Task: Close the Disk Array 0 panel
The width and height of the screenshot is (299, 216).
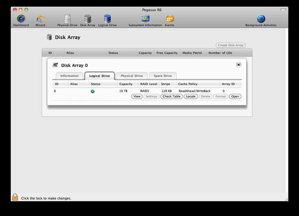Action: point(238,65)
